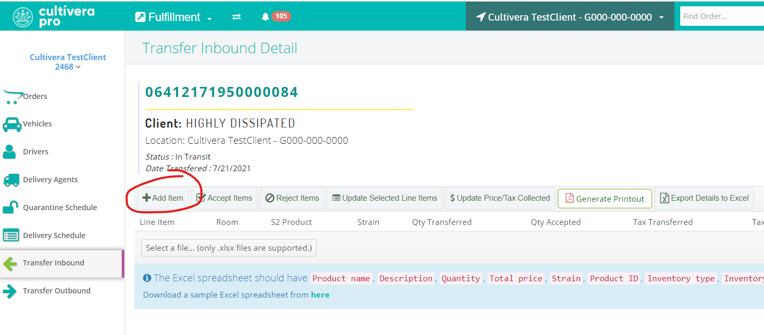Click the 'Total price' field tag
This screenshot has height=335, width=764.
516,279
